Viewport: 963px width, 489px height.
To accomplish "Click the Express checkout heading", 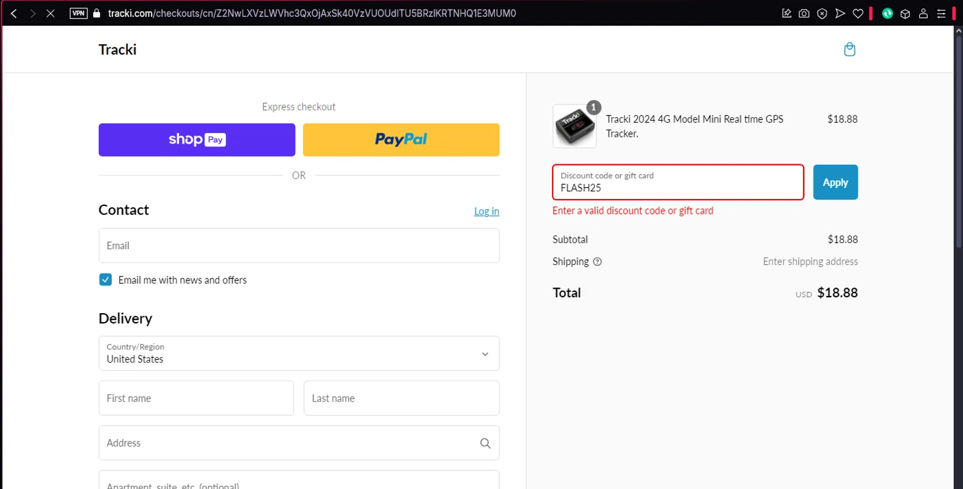I will tap(299, 107).
